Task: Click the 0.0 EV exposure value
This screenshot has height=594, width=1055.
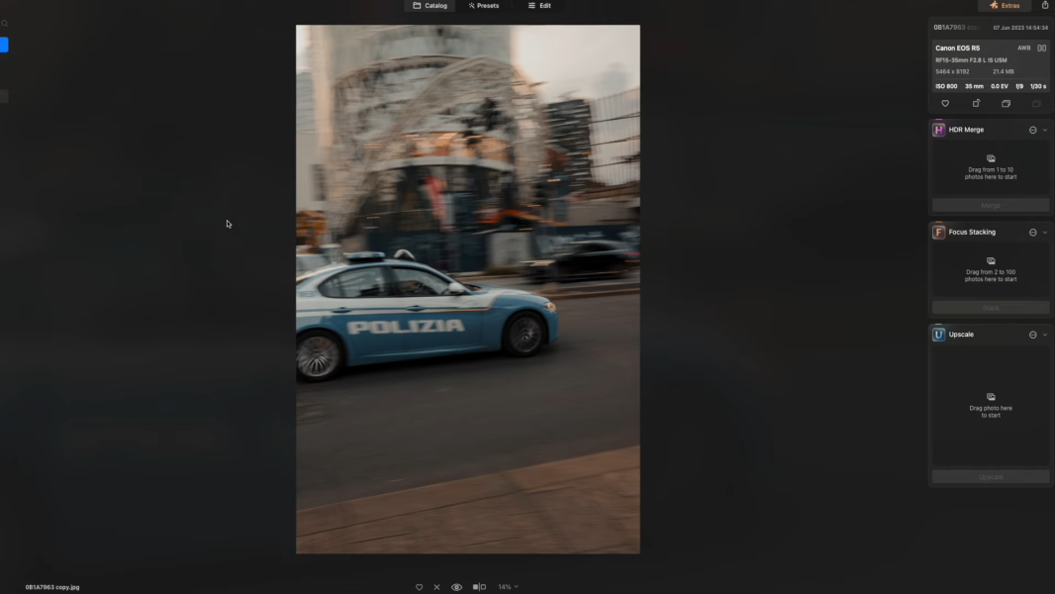Action: 1000,86
